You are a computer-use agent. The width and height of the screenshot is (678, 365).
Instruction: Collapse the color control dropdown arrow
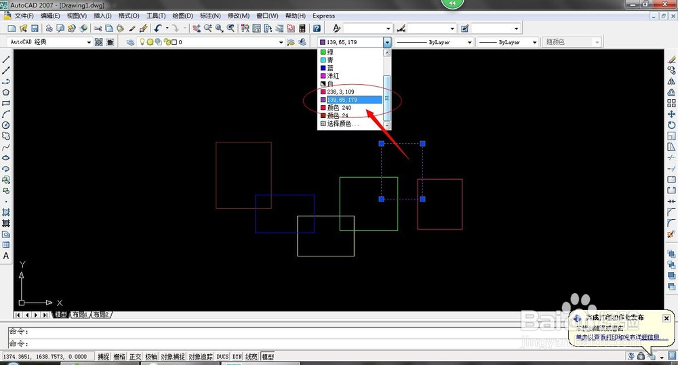point(387,42)
